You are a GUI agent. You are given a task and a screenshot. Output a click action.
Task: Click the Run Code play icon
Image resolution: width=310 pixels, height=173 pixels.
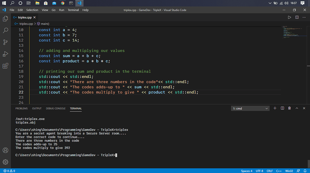pyautogui.click(x=289, y=17)
